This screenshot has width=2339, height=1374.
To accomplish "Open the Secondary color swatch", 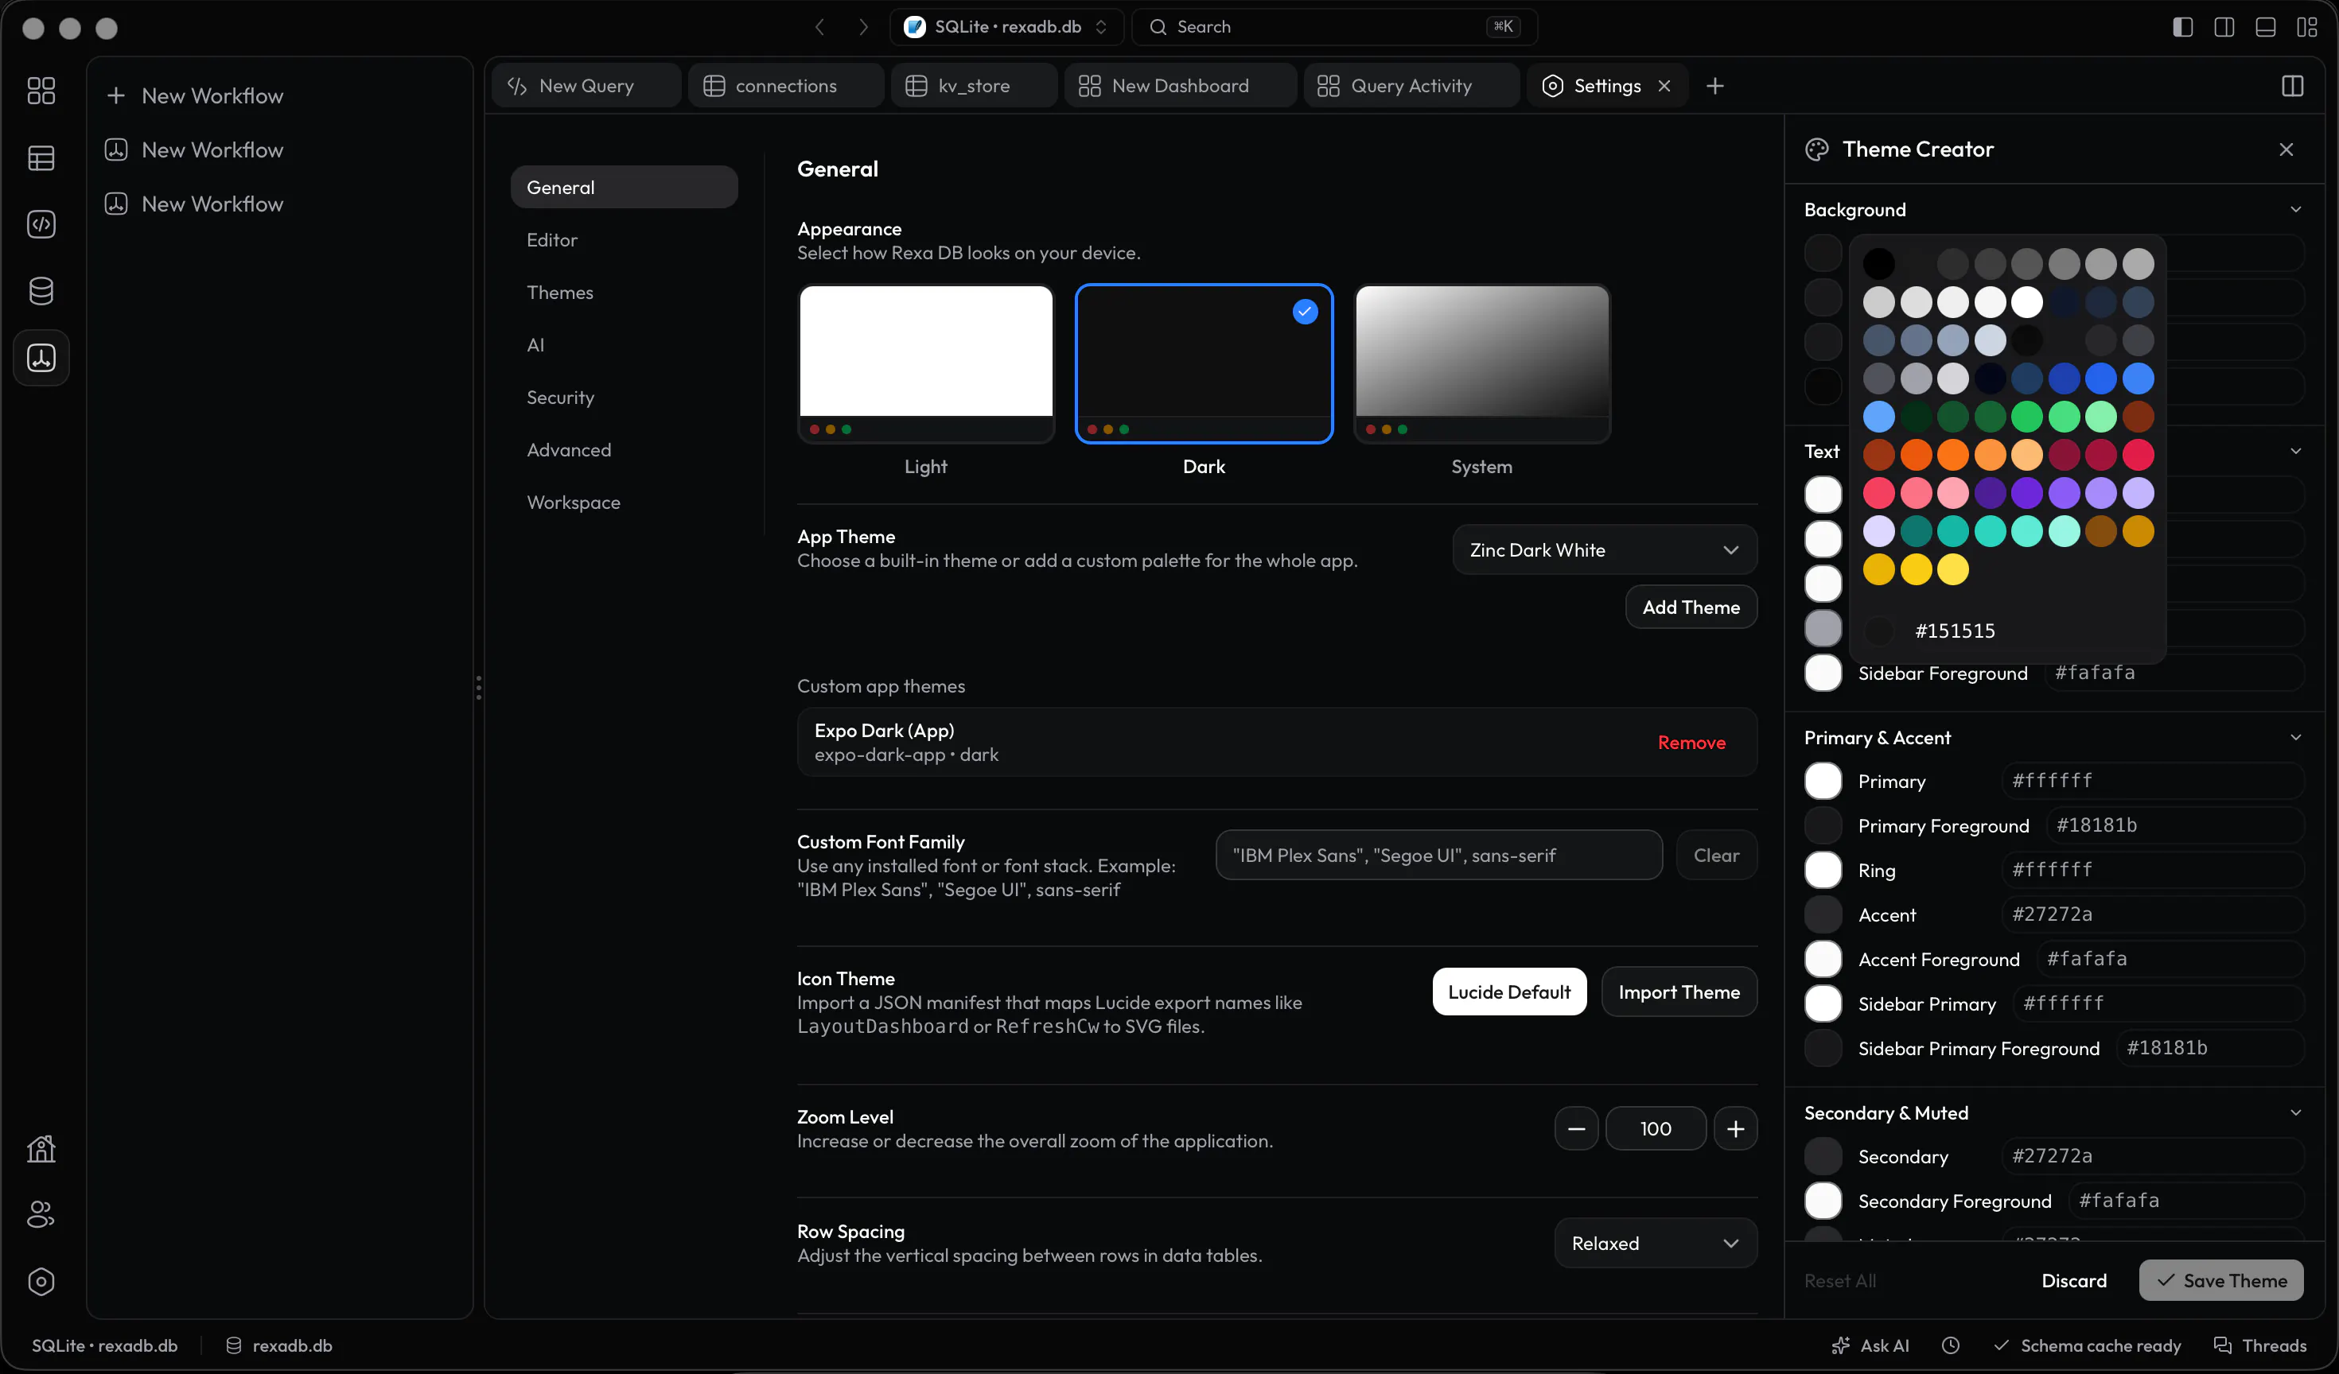I will point(1823,1155).
